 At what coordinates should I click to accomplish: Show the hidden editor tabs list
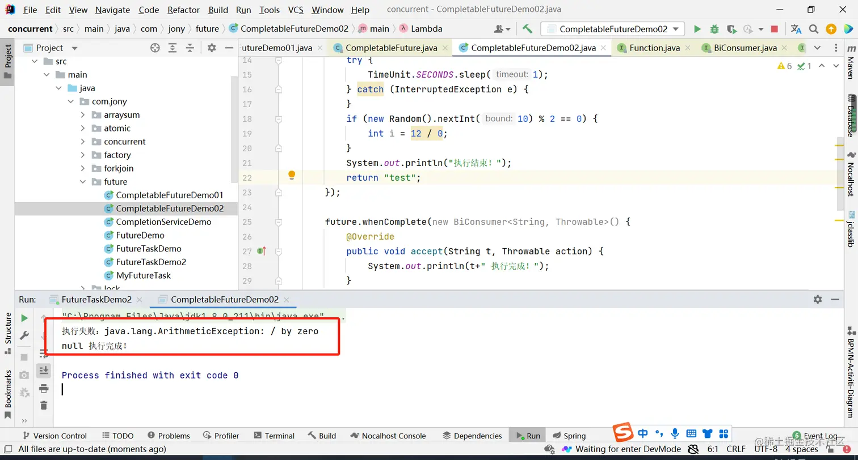pos(817,48)
